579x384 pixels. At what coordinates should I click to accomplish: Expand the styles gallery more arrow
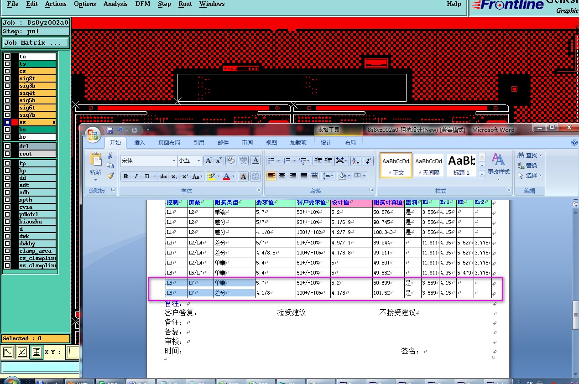pyautogui.click(x=482, y=174)
